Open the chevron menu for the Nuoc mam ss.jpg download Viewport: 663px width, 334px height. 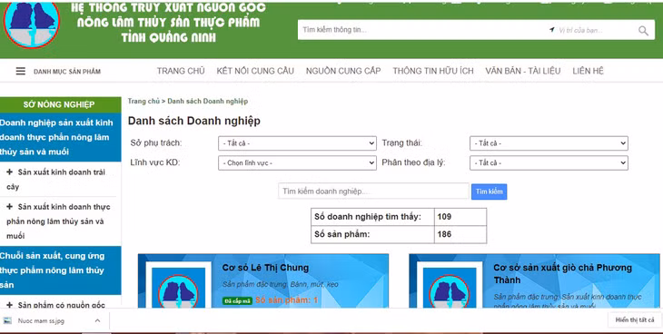[97, 320]
